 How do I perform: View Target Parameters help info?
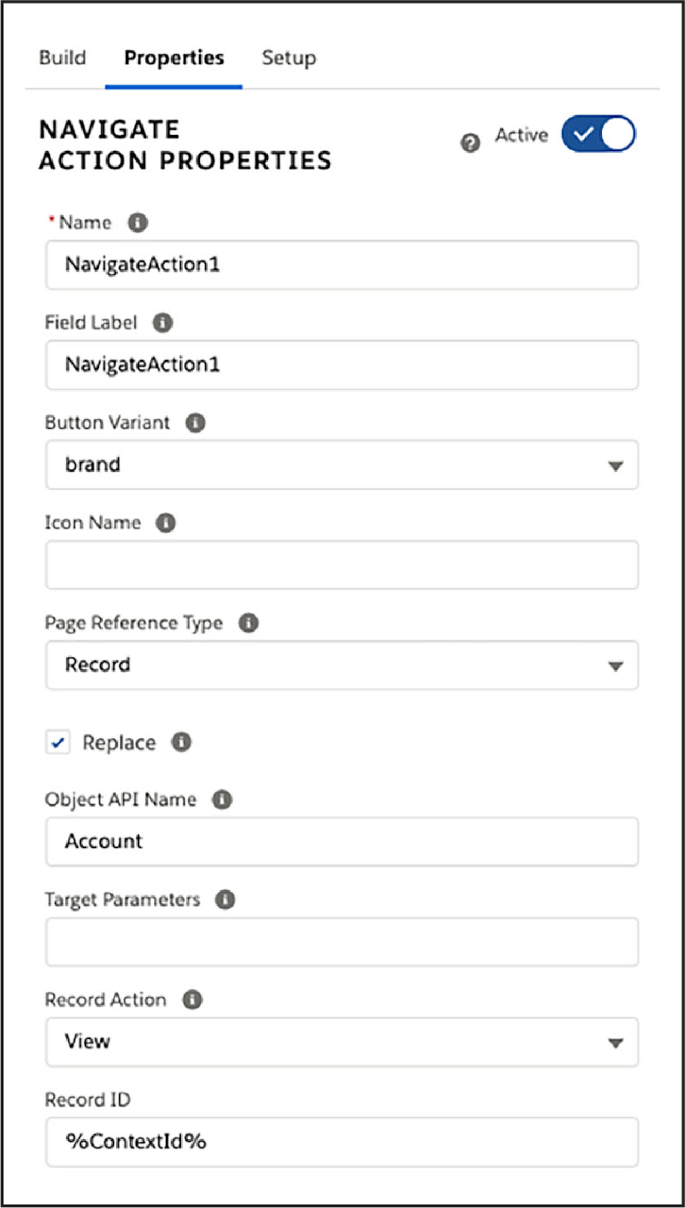(x=225, y=899)
